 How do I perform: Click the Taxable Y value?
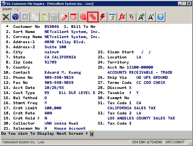pos(137,93)
